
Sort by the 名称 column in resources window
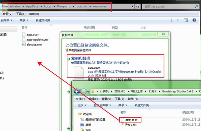coord(24,27)
